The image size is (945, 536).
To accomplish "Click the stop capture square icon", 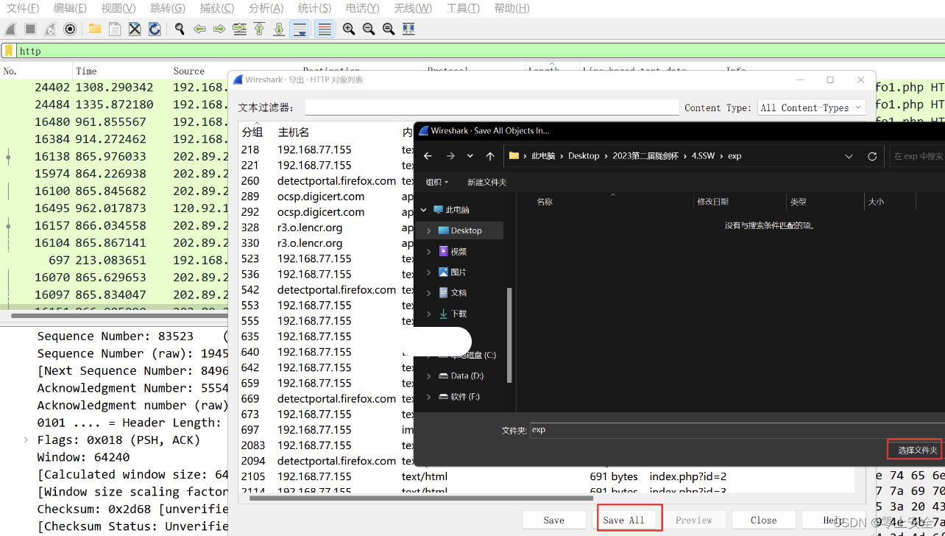I will 30,29.
